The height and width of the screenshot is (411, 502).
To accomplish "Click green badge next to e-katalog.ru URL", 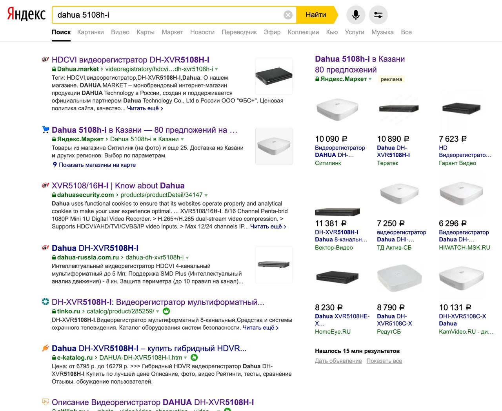I will [194, 358].
